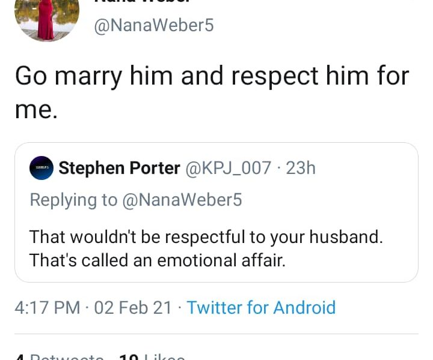Open Stephen Porter's name in quoted tweet
Image resolution: width=433 pixels, height=360 pixels.
119,168
